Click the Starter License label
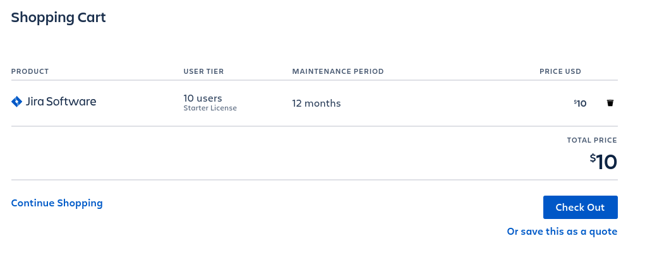645x260 pixels. tap(210, 108)
